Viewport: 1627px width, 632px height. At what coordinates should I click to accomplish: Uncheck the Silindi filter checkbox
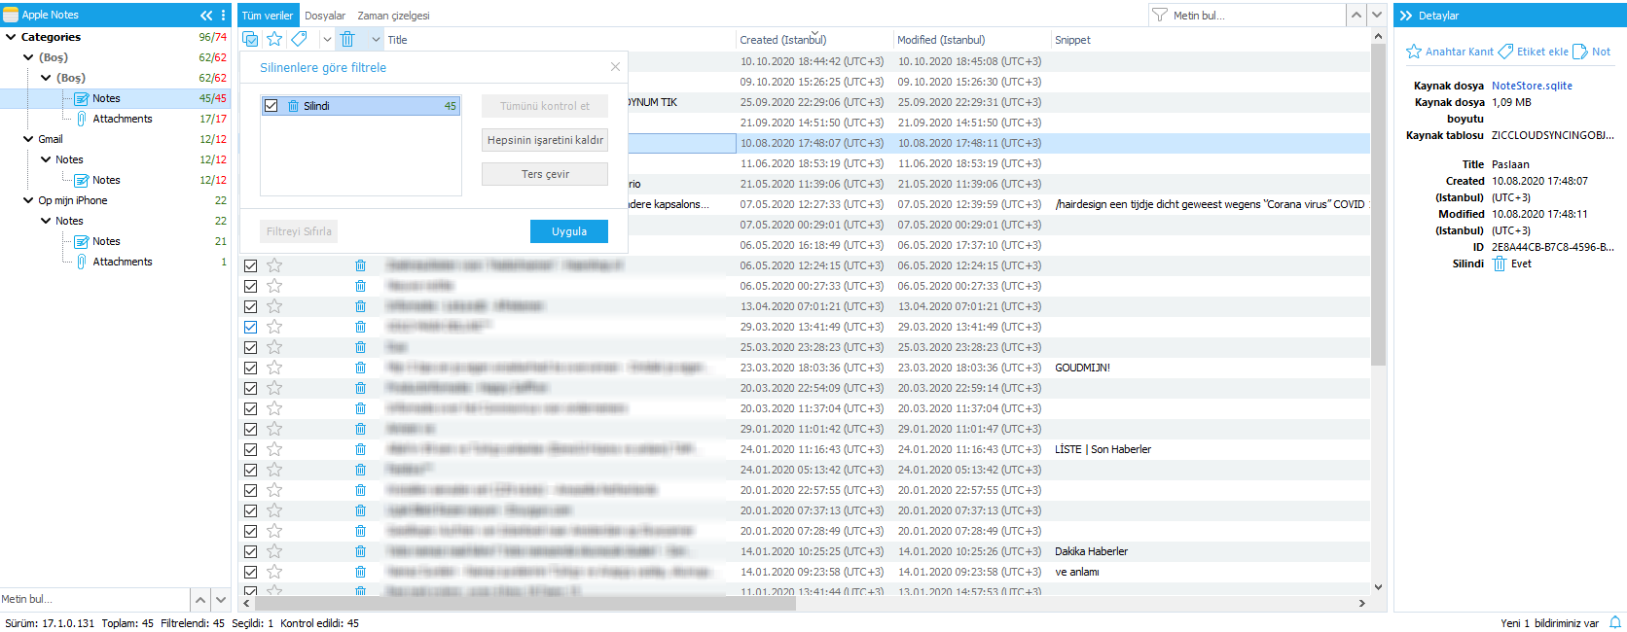tap(271, 106)
